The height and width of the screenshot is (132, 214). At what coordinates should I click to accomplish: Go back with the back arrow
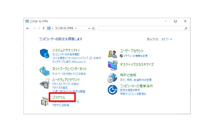tap(28, 28)
